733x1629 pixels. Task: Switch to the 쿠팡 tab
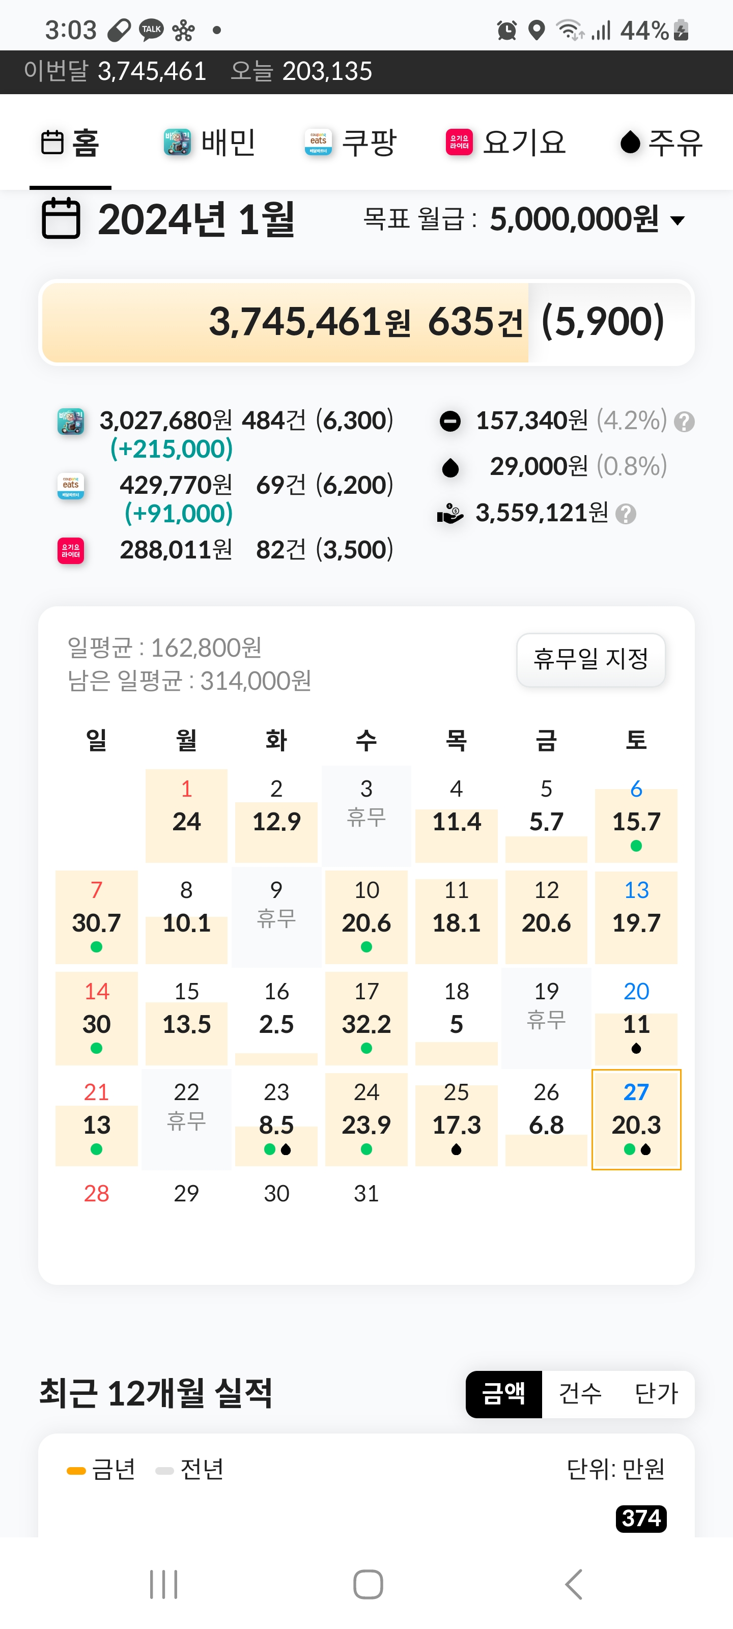point(351,143)
